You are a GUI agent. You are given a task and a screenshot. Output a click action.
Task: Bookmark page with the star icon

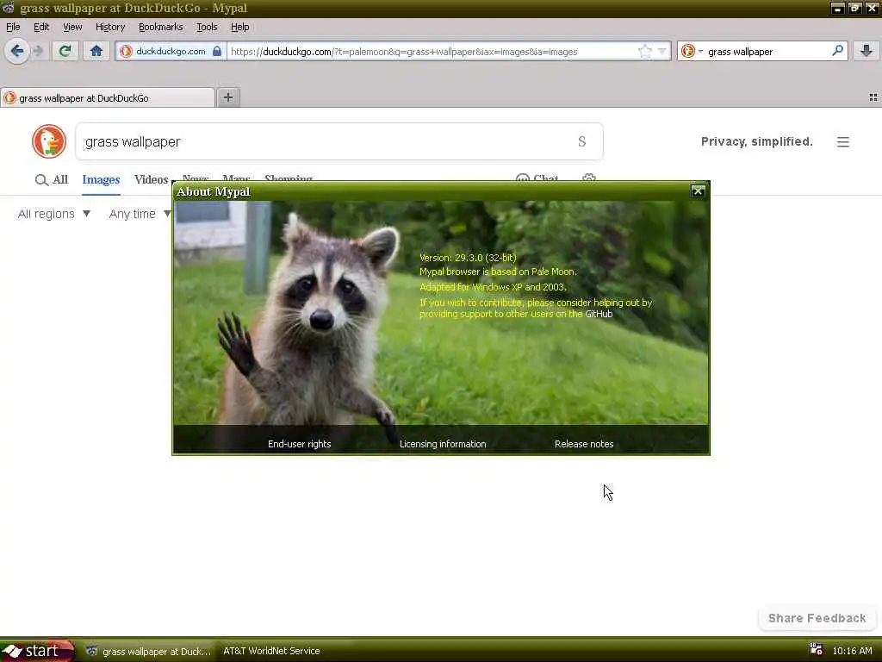click(x=644, y=51)
